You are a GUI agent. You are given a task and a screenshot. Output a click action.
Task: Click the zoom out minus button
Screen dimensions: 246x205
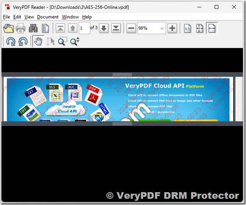(x=131, y=28)
